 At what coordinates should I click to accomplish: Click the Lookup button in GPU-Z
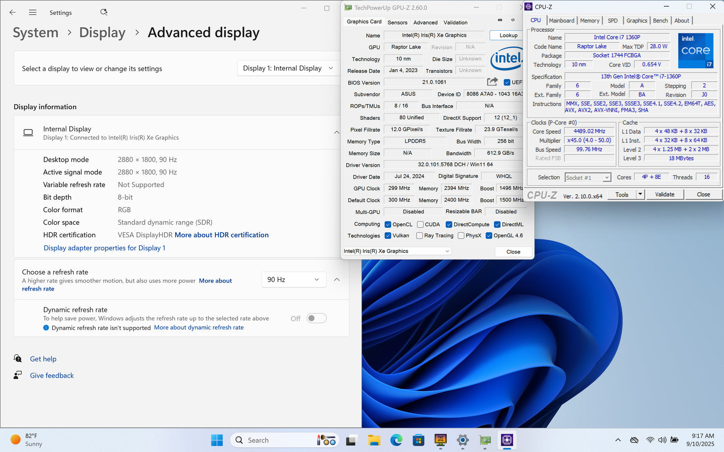click(x=508, y=35)
